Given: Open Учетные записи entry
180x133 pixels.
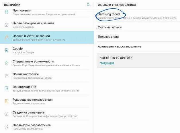Looking at the screenshot, I should point(138,27).
